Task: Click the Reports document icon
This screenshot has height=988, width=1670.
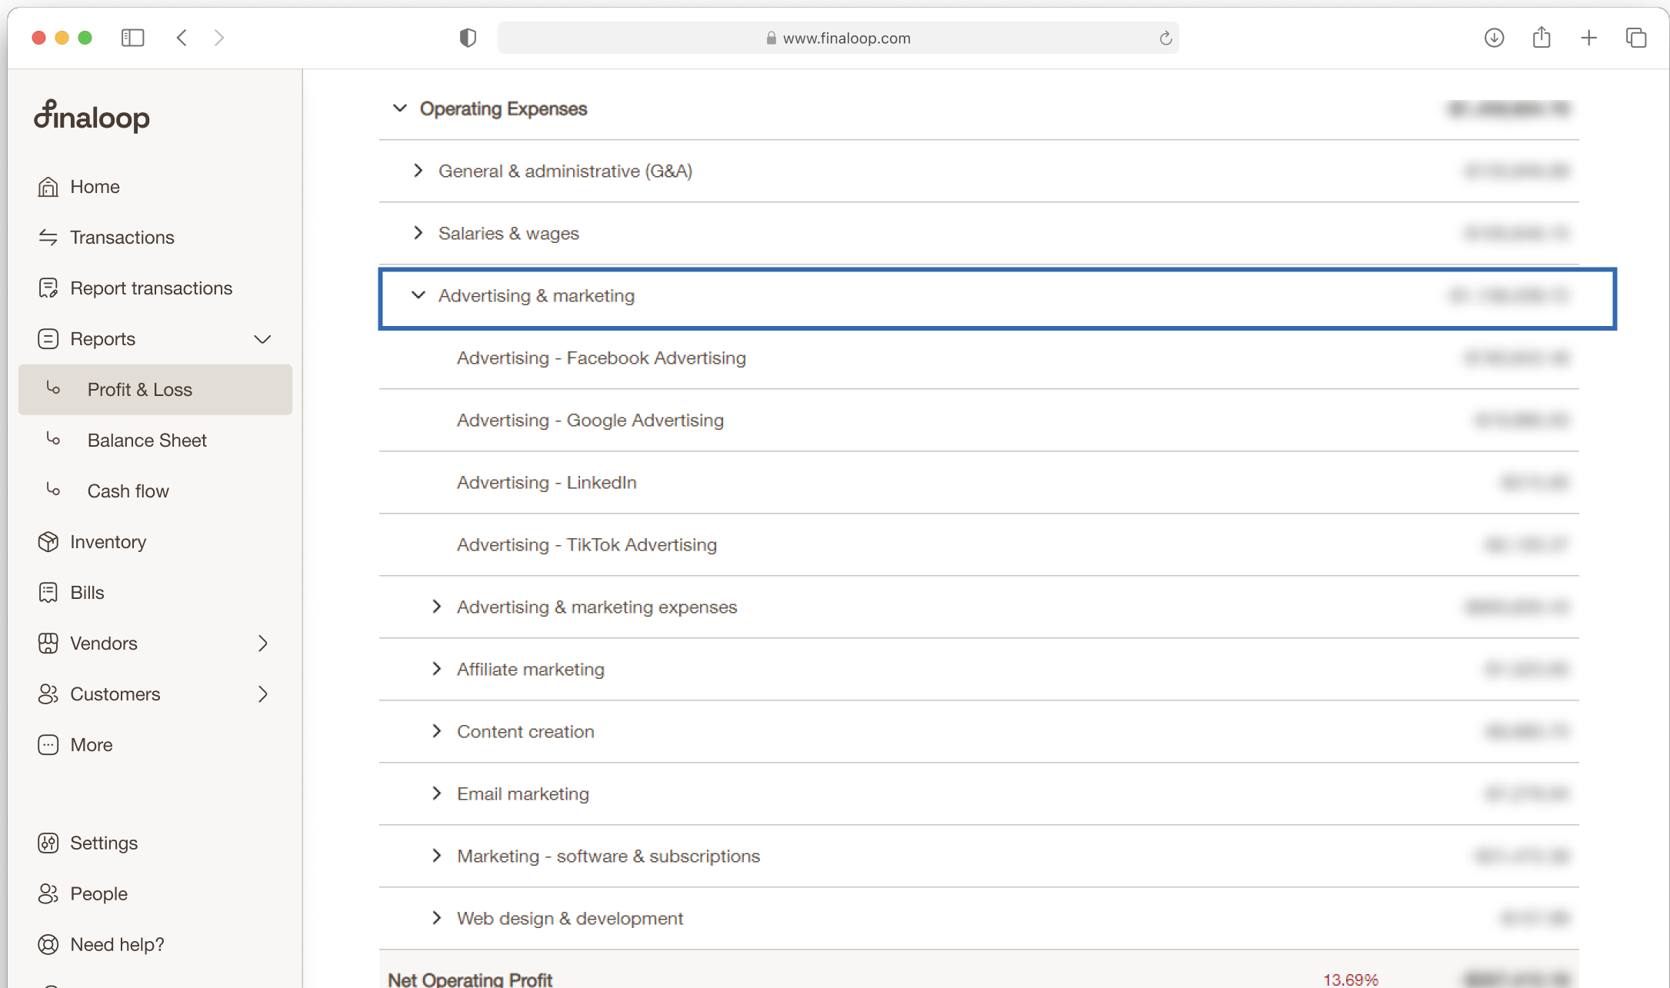Action: (x=48, y=339)
